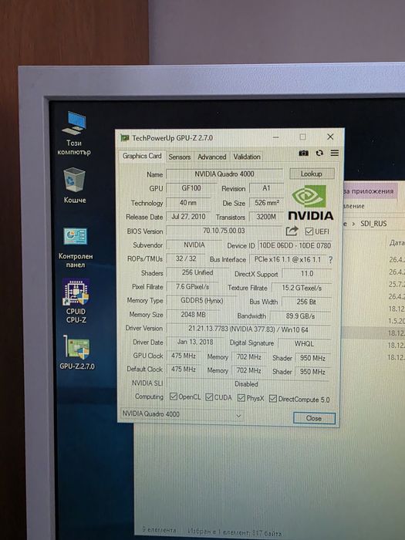This screenshot has height=540, width=405.
Task: Click the BIOS export share icon
Action: (x=292, y=231)
